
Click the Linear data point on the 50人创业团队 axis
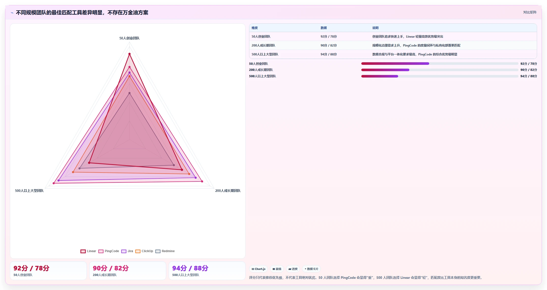point(129,54)
